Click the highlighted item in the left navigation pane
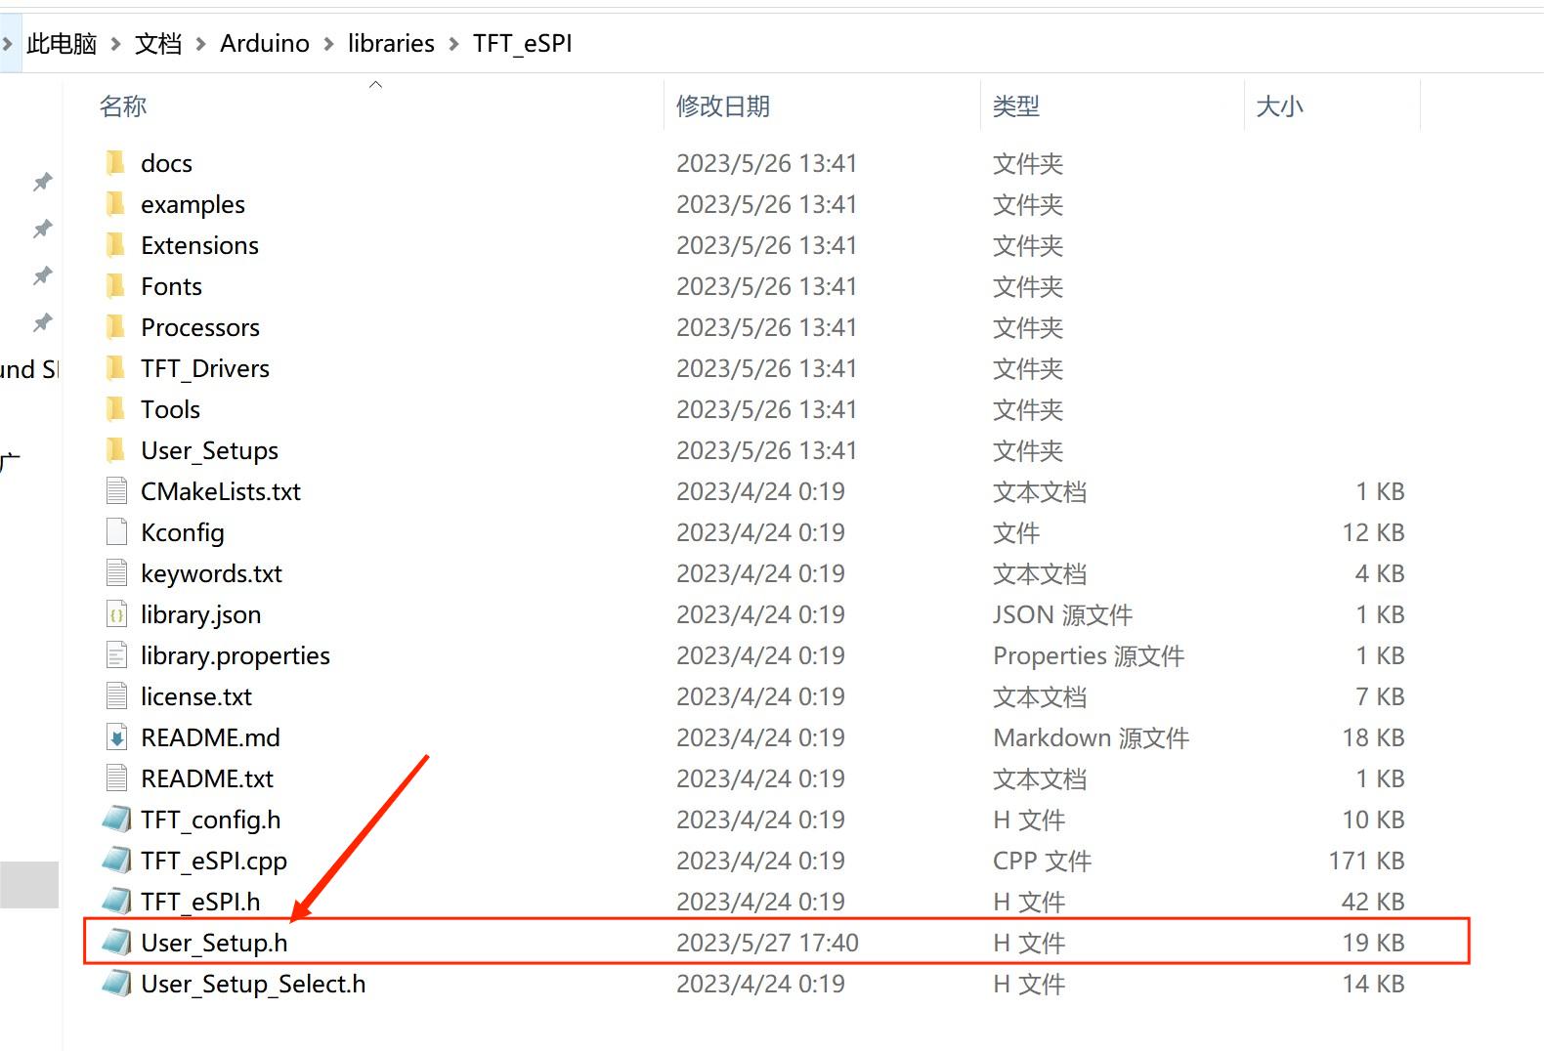This screenshot has height=1051, width=1544. [29, 885]
